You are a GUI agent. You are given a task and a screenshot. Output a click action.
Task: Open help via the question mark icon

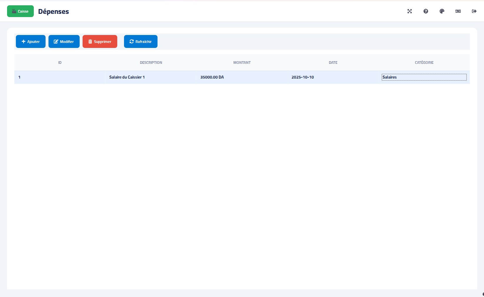tap(426, 11)
